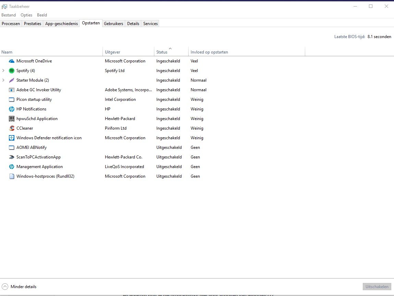The height and width of the screenshot is (296, 394).
Task: Click the hpwuSchd Application icon
Action: coord(12,119)
